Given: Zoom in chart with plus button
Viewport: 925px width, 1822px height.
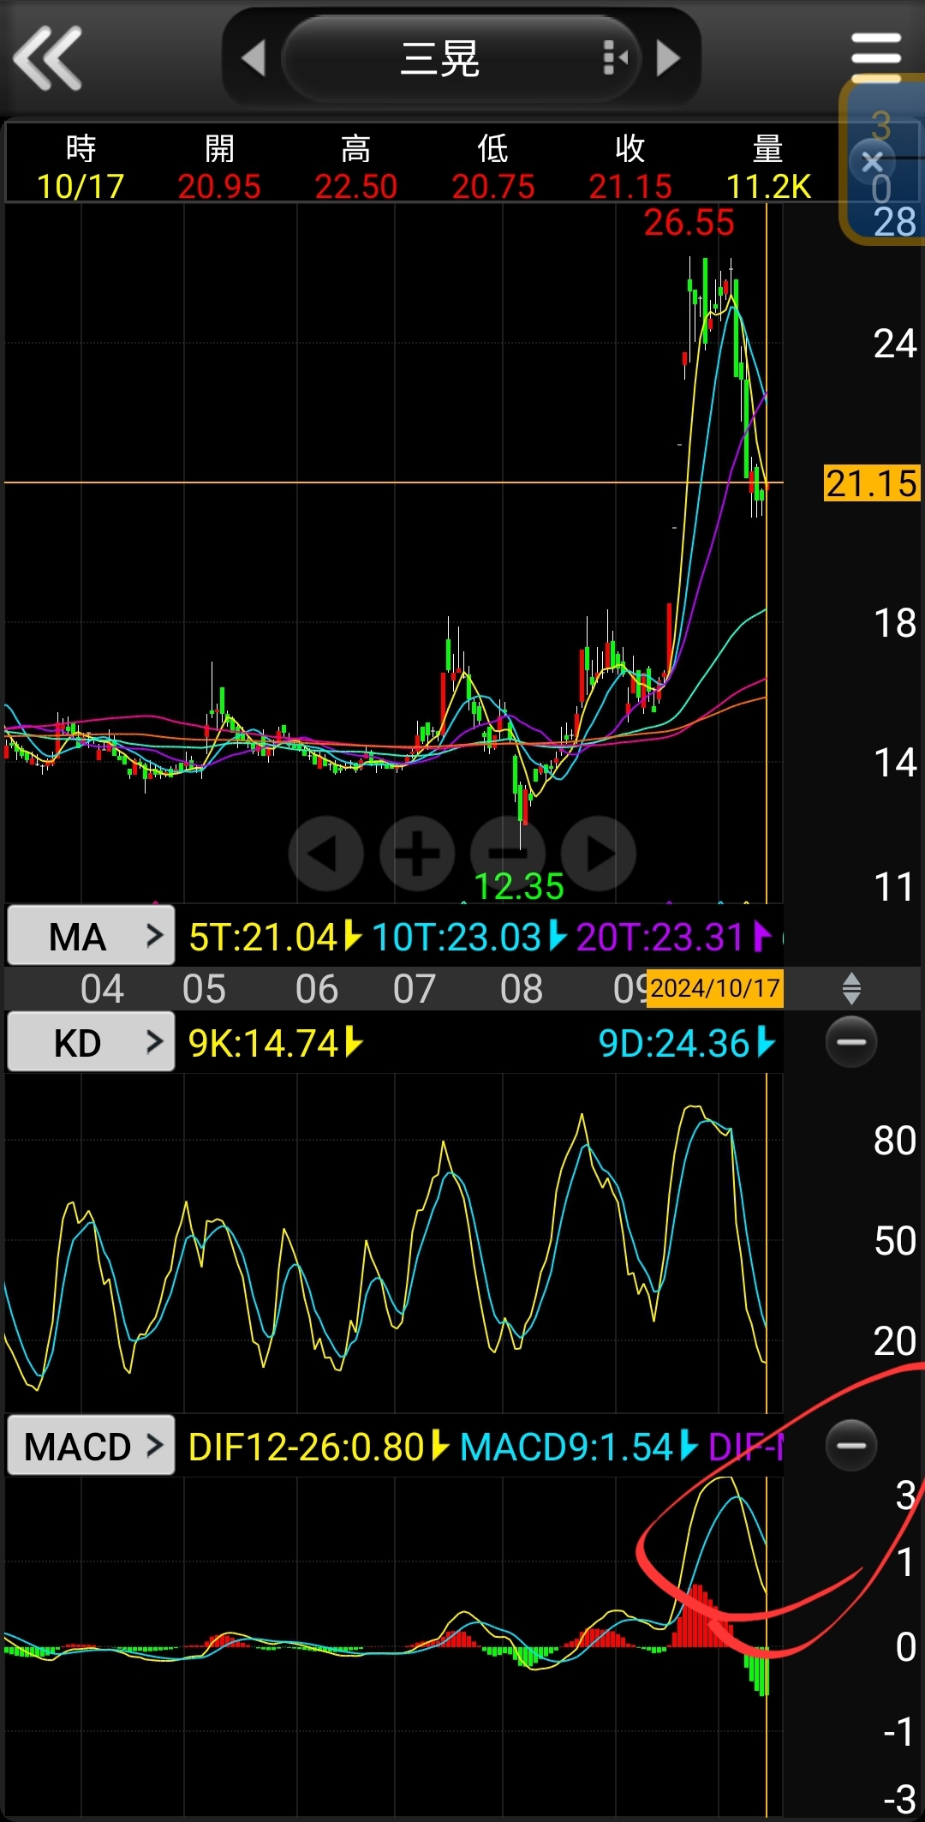Looking at the screenshot, I should (417, 854).
